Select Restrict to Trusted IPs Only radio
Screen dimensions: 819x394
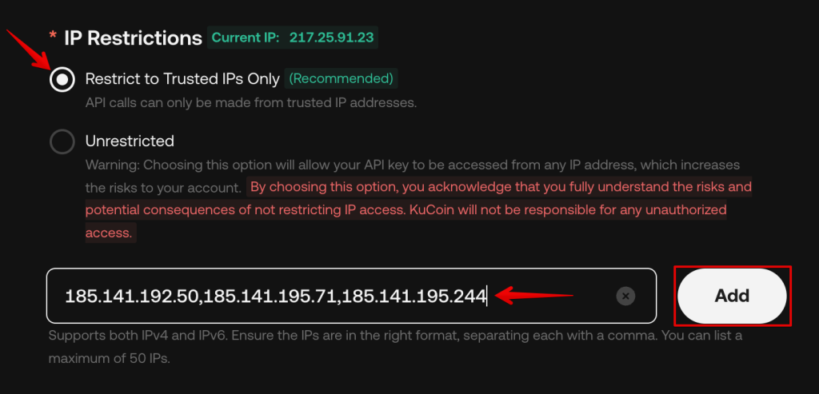[62, 79]
